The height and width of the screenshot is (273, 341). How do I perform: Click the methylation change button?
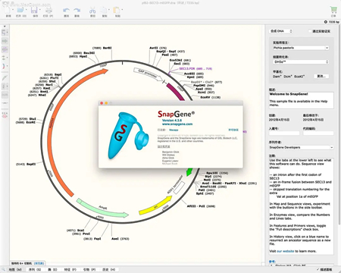click(x=321, y=76)
